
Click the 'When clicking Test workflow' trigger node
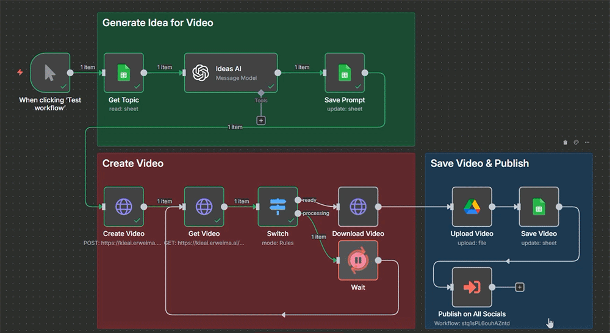pyautogui.click(x=50, y=73)
